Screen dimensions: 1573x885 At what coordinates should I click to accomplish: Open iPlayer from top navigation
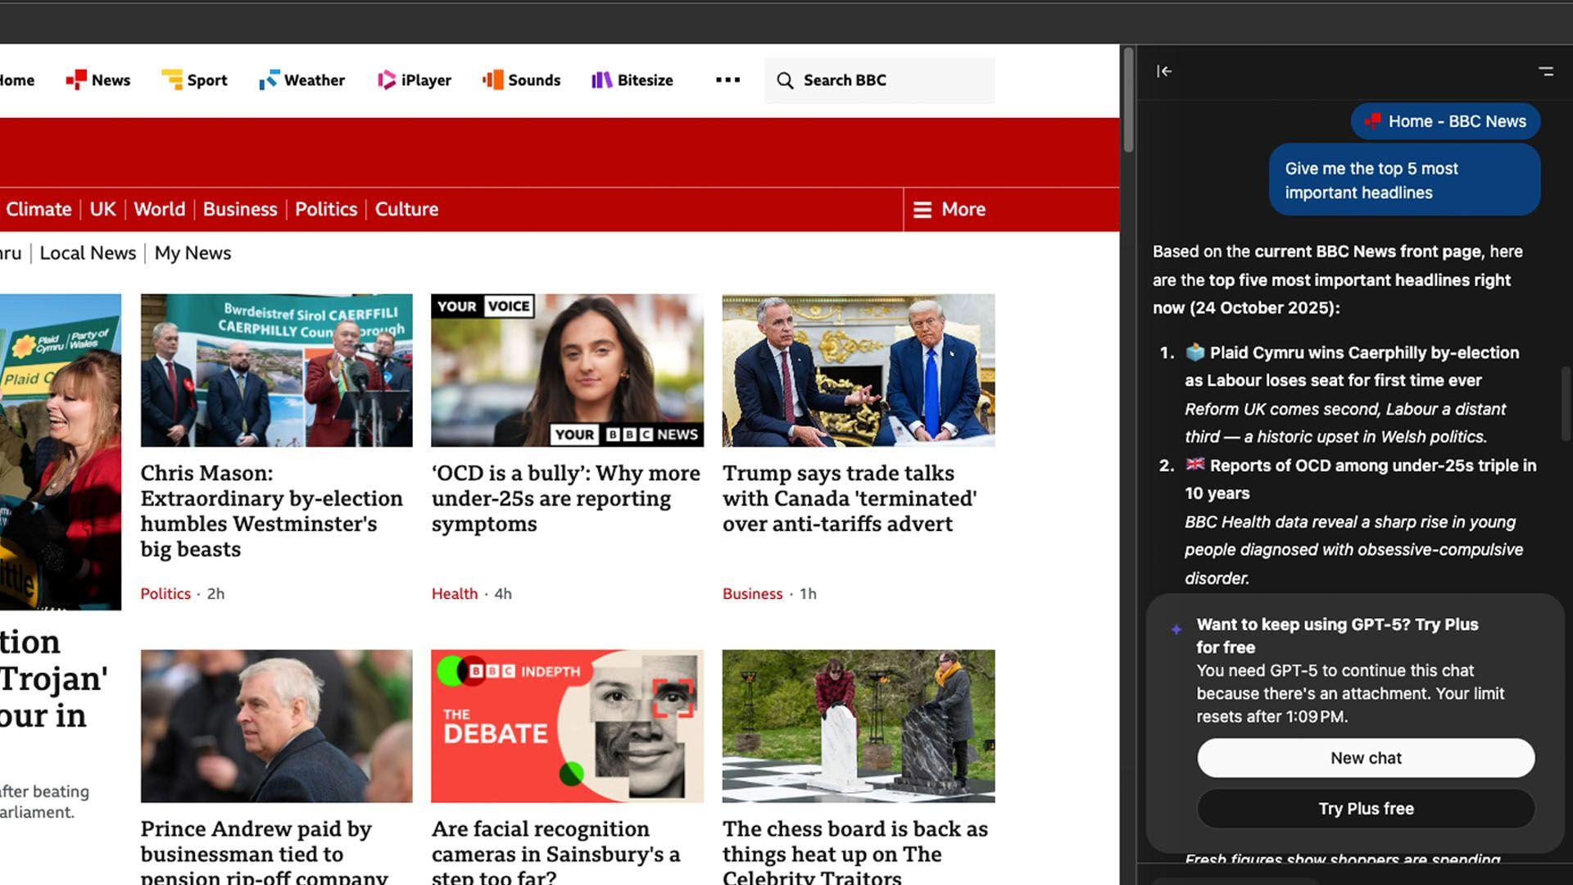(386, 79)
